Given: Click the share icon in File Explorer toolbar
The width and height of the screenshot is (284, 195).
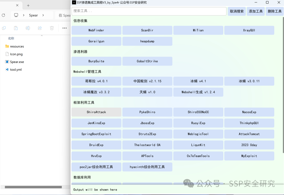Looking at the screenshot, I should [40, 28].
